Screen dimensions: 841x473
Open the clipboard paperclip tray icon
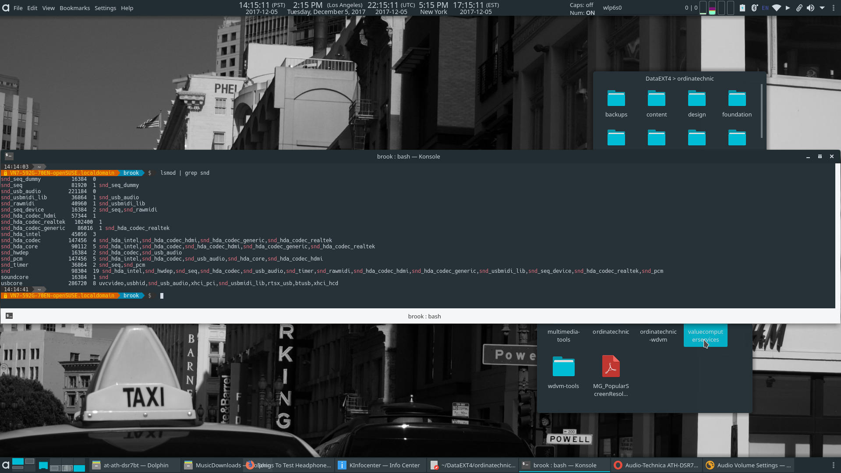pyautogui.click(x=799, y=8)
